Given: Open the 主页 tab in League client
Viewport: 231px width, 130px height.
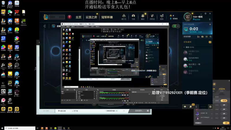Looking at the screenshot, I should click(78, 17).
